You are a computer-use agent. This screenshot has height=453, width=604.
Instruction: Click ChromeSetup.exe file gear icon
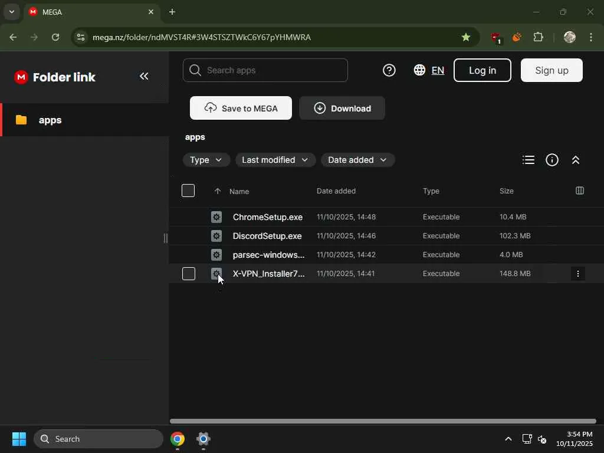(216, 217)
